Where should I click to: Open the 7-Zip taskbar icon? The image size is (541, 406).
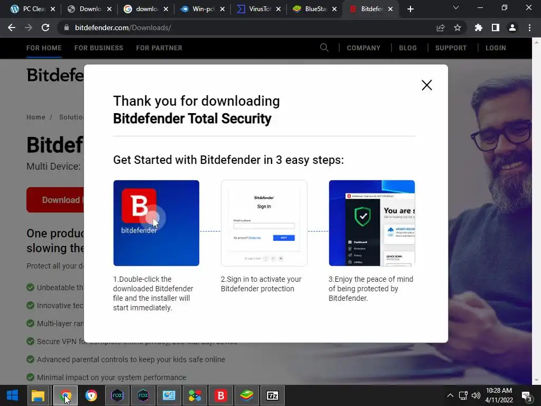[x=272, y=395]
